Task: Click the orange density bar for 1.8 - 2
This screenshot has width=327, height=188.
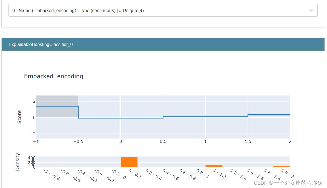Action: (282, 166)
